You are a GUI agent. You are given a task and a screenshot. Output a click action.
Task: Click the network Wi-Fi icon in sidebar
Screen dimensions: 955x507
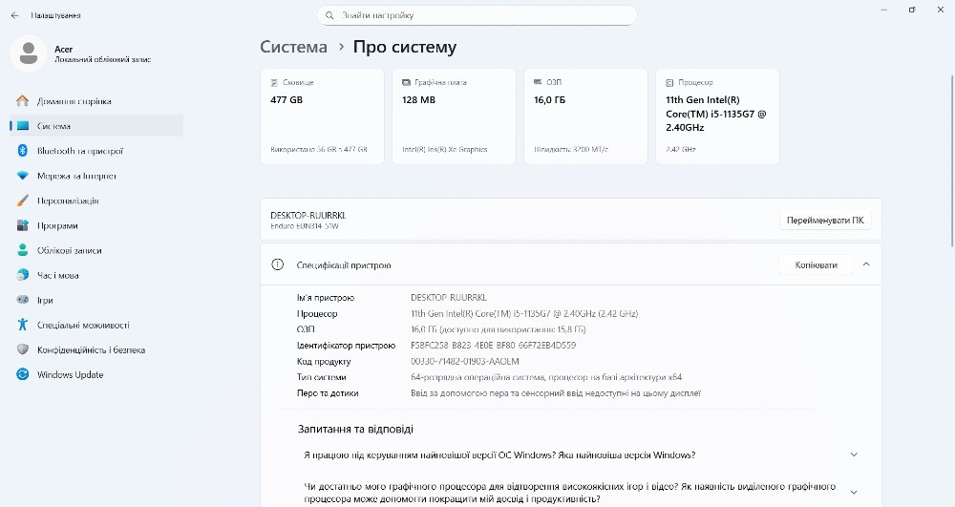(x=23, y=176)
